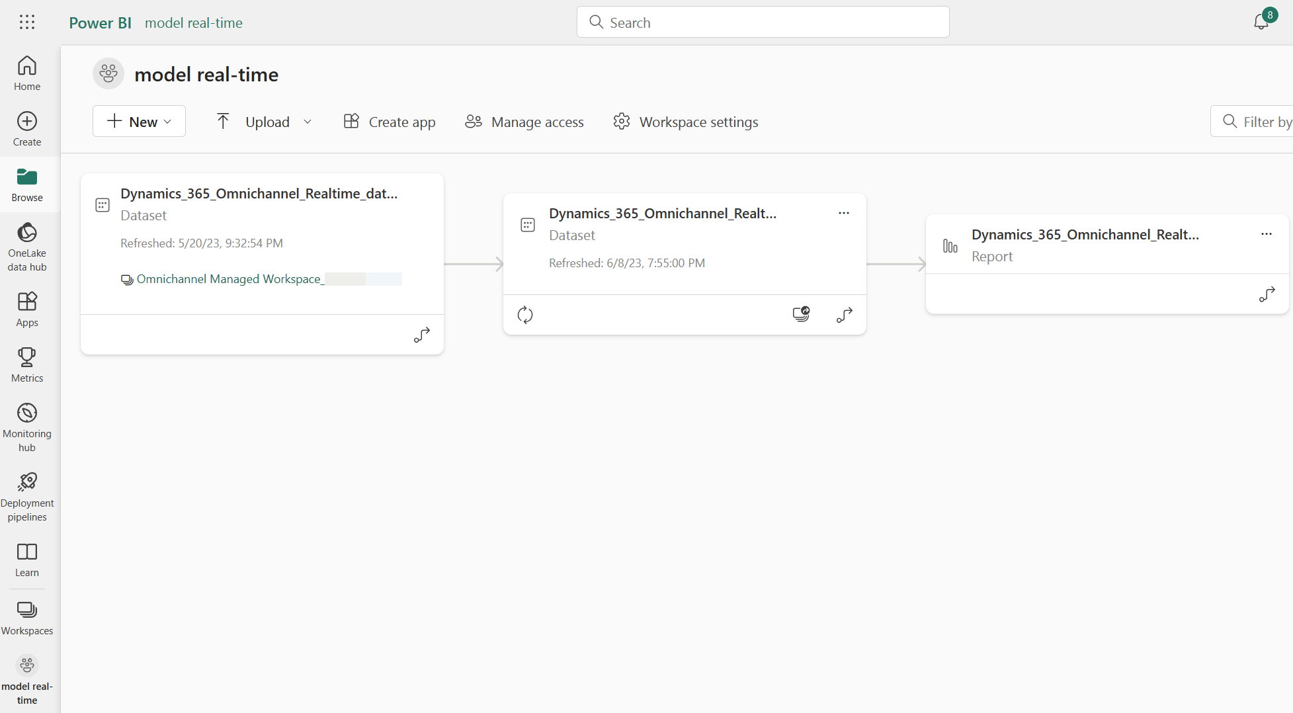Image resolution: width=1293 pixels, height=713 pixels.
Task: Open the app launcher waffle icon
Action: click(x=27, y=22)
